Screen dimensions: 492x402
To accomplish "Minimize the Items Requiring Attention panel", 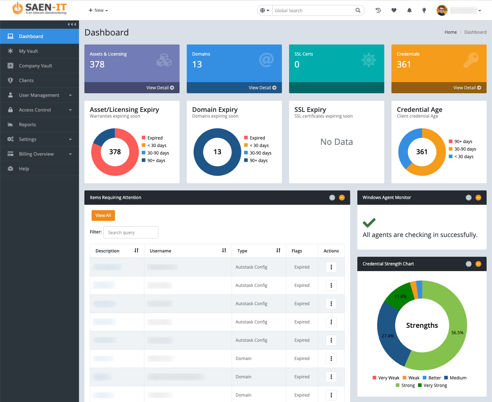I will 342,198.
